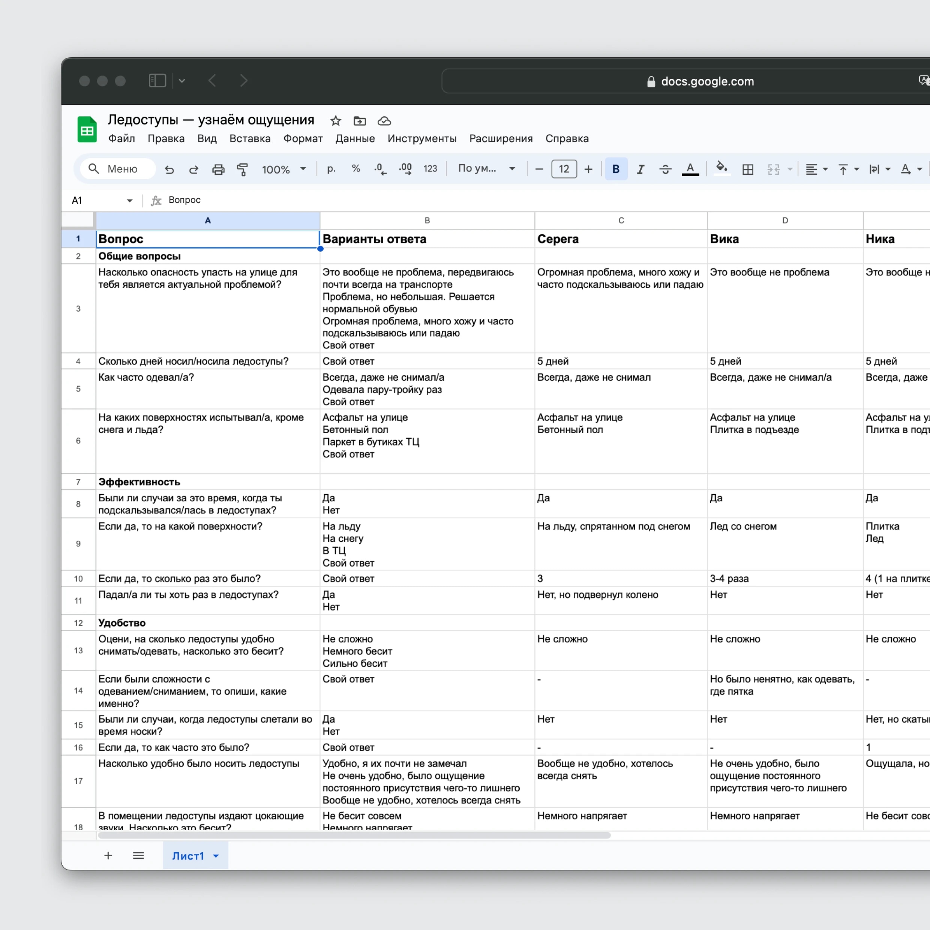
Task: Increase font size with plus button
Action: click(588, 169)
